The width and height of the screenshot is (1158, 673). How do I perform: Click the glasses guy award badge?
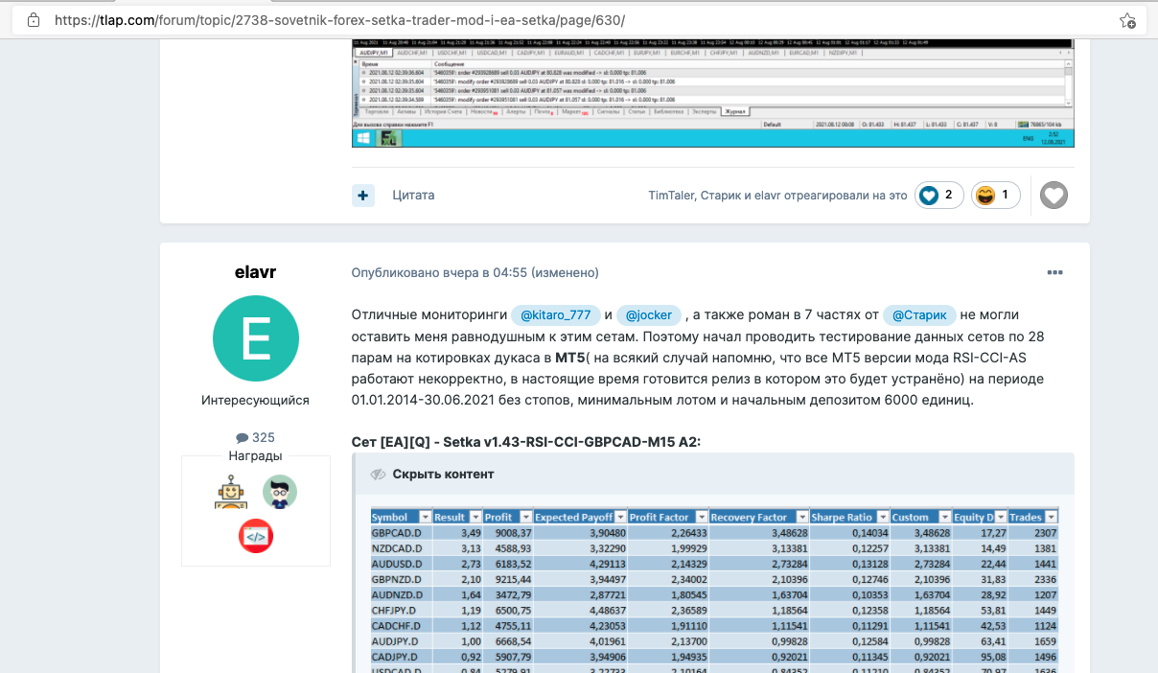point(280,492)
